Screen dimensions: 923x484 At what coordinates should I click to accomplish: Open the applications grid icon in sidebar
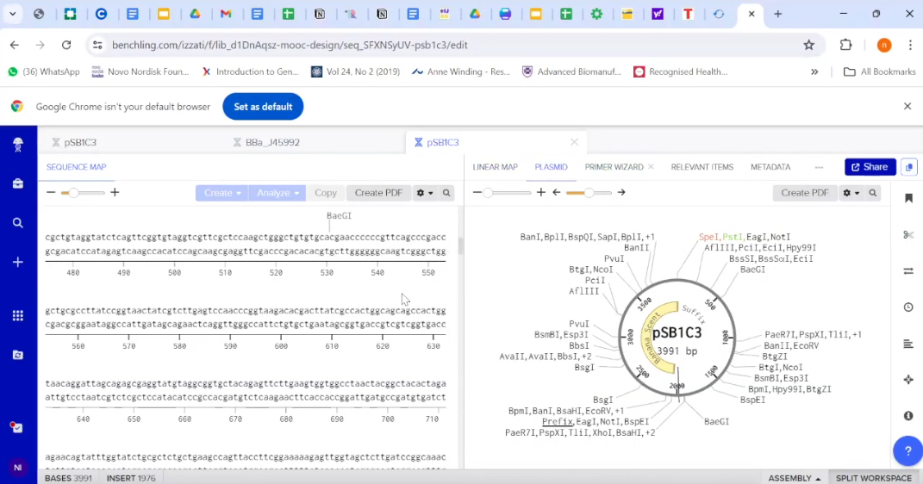tap(17, 316)
